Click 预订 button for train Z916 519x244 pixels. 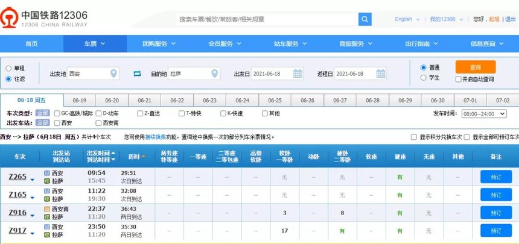496,213
